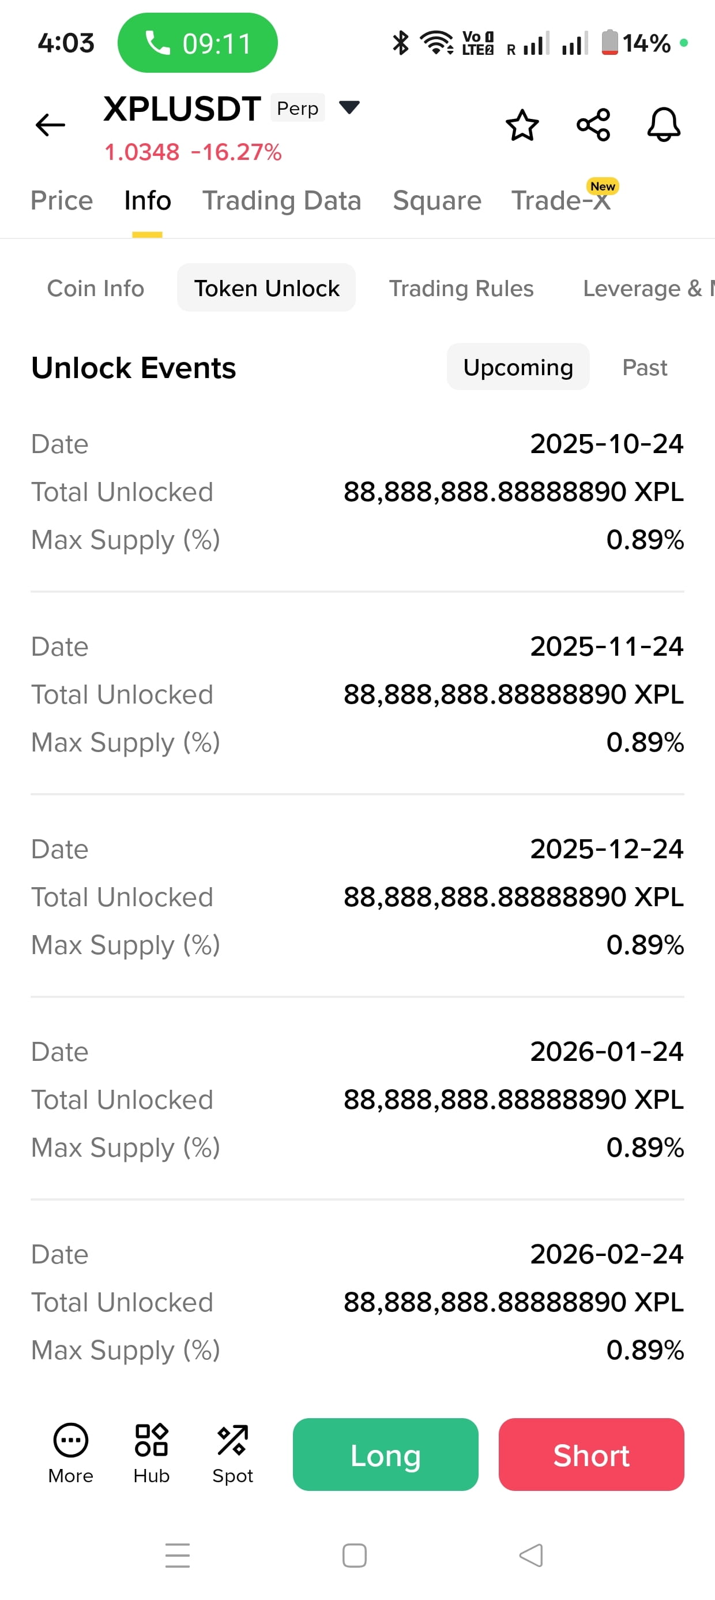The image size is (715, 1600).
Task: Tap the red Short button
Action: point(592,1454)
